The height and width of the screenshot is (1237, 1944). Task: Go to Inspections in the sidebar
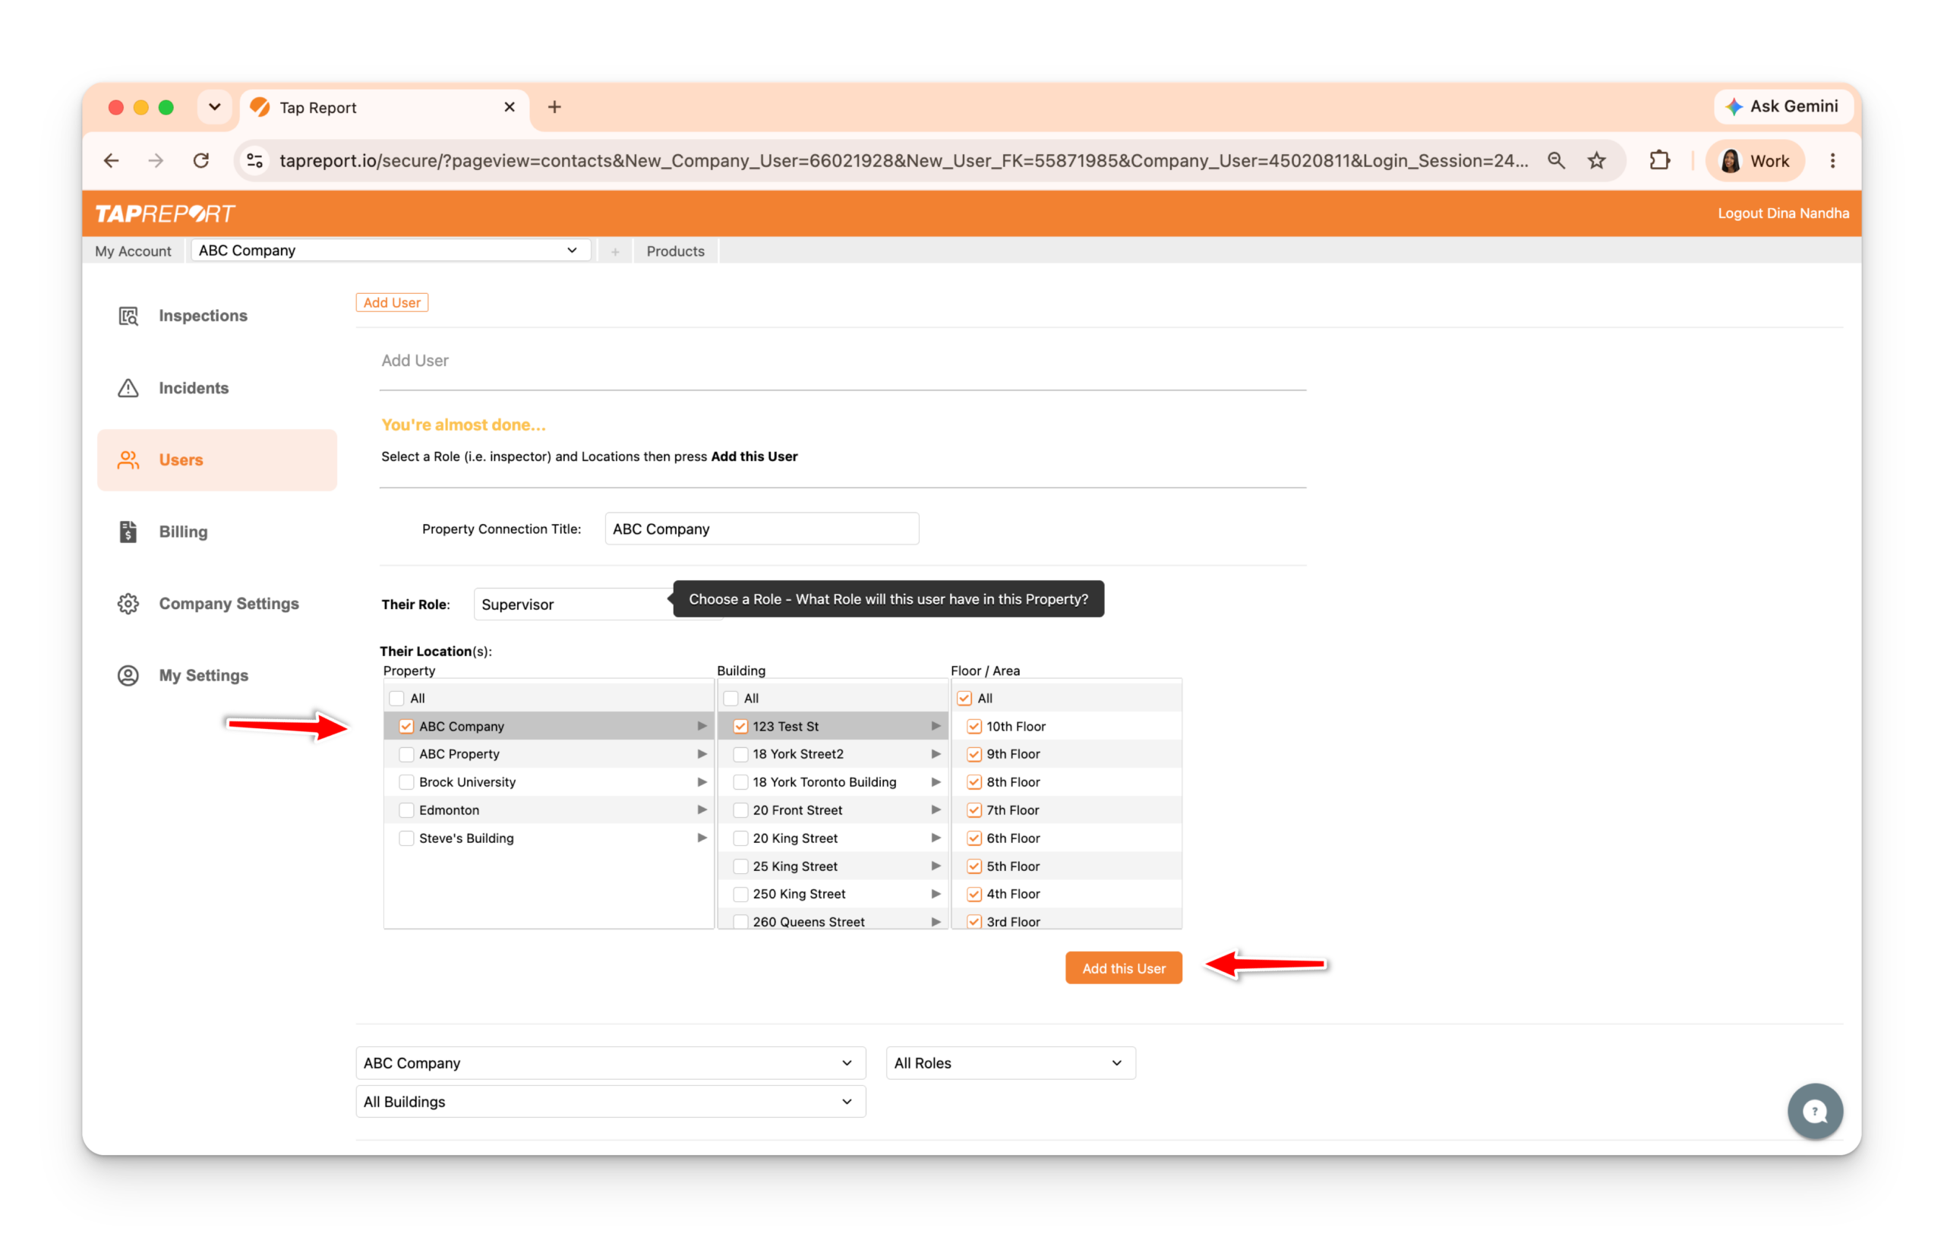tap(204, 316)
